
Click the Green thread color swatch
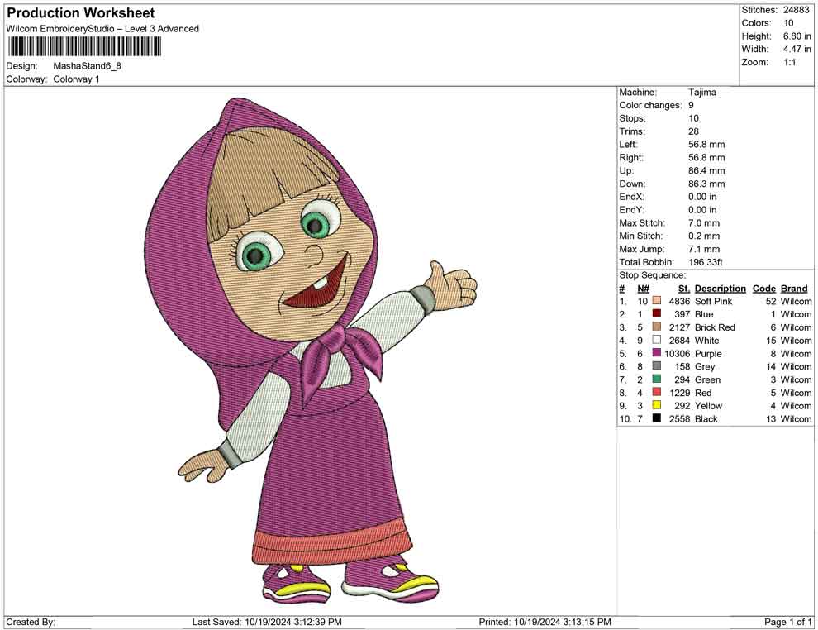[x=657, y=379]
